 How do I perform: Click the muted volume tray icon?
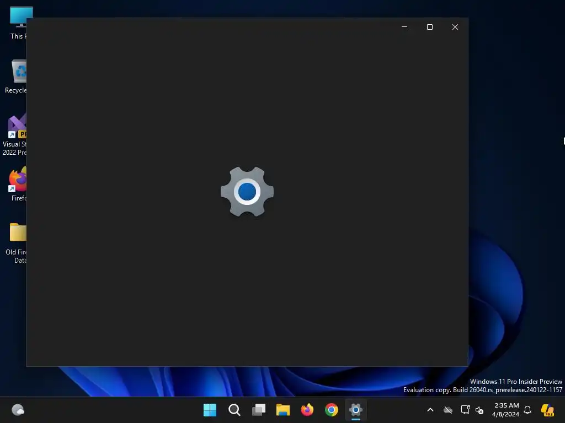(479, 410)
